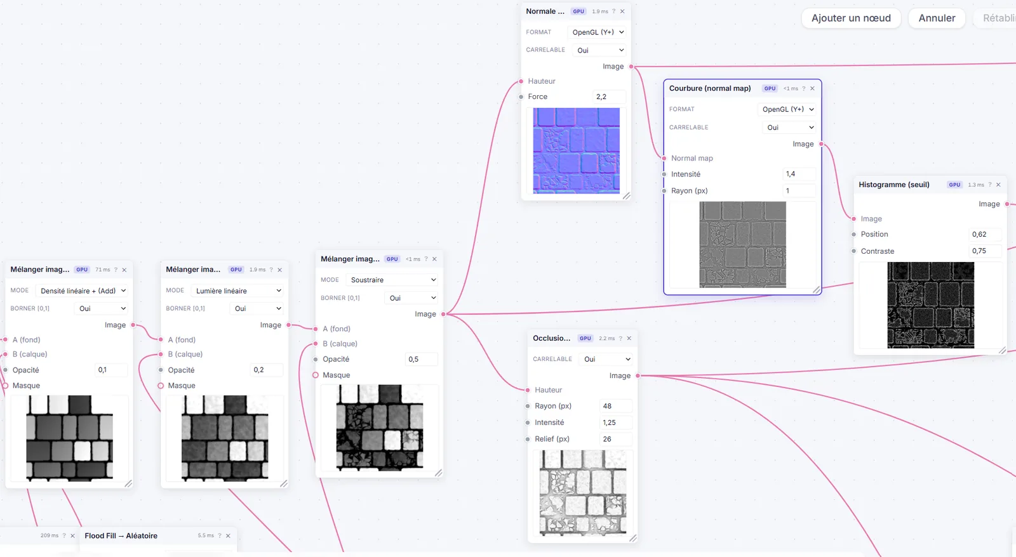
Task: Select the Force value field 2,2
Action: (609, 97)
